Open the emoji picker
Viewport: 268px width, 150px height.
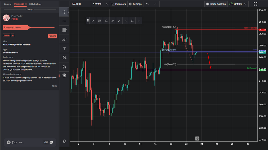[51, 142]
